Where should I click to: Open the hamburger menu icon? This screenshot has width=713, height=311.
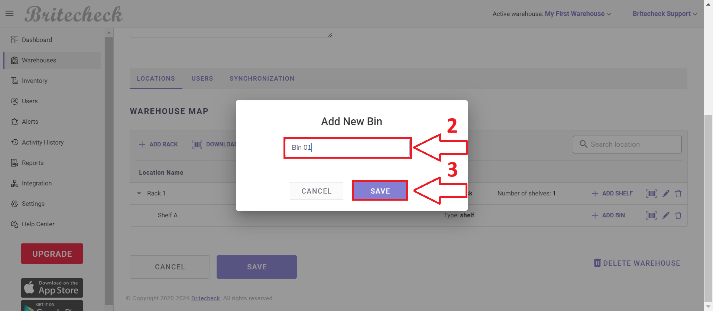coord(10,14)
